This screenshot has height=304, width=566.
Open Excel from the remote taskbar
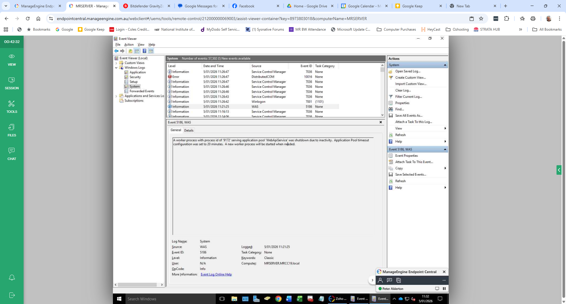coord(300,299)
